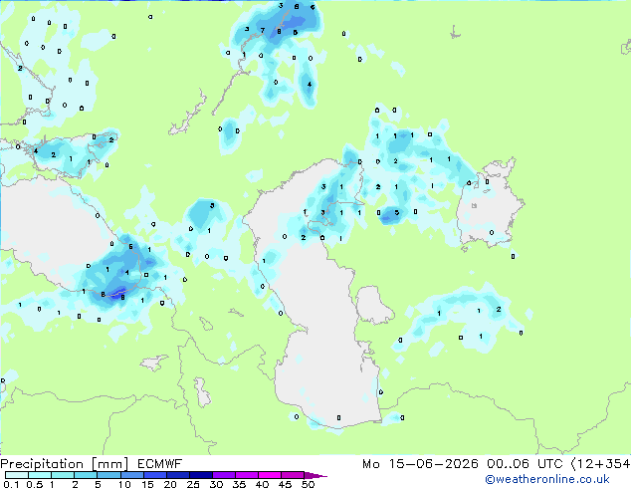Click the 35–40 mm legend color box
631x488 pixels.
click(246, 475)
